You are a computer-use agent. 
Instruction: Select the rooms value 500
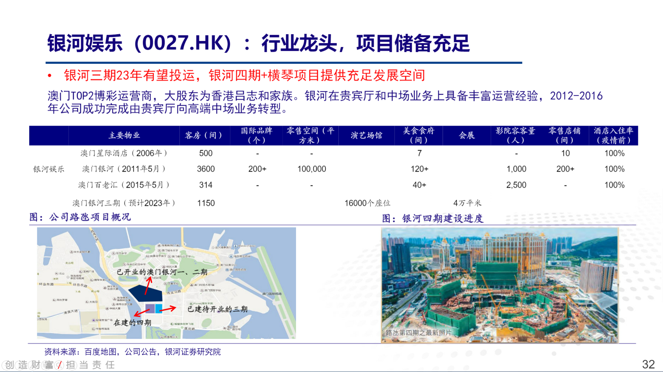tap(206, 153)
